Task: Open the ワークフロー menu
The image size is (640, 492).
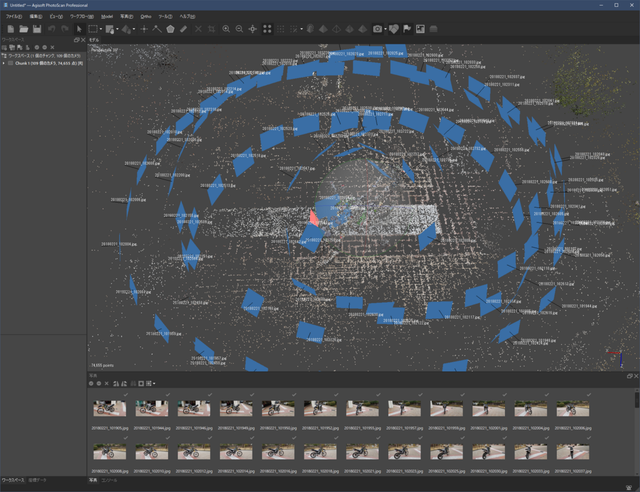Action: point(82,16)
